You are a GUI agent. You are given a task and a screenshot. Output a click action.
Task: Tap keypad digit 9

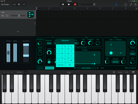pos(71,47)
